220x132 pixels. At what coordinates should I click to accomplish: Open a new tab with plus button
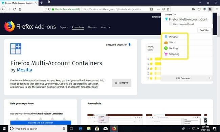(41, 3)
